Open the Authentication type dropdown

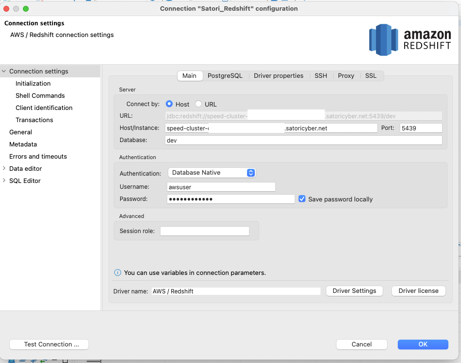[x=212, y=173]
